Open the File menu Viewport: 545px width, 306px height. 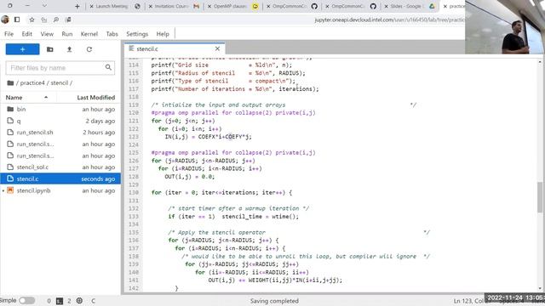pyautogui.click(x=9, y=34)
